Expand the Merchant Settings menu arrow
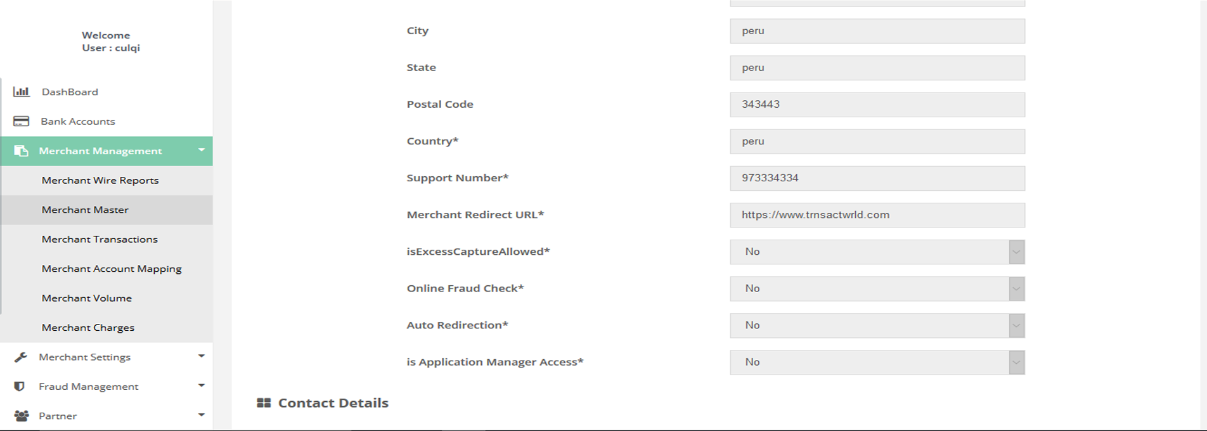This screenshot has height=431, width=1207. tap(202, 356)
